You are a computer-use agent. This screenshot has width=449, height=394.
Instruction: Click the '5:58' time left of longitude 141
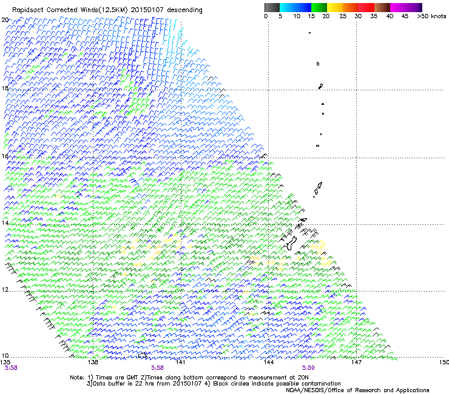[158, 368]
